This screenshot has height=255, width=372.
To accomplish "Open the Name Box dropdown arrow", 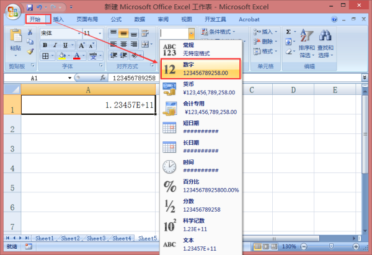I will coord(69,78).
